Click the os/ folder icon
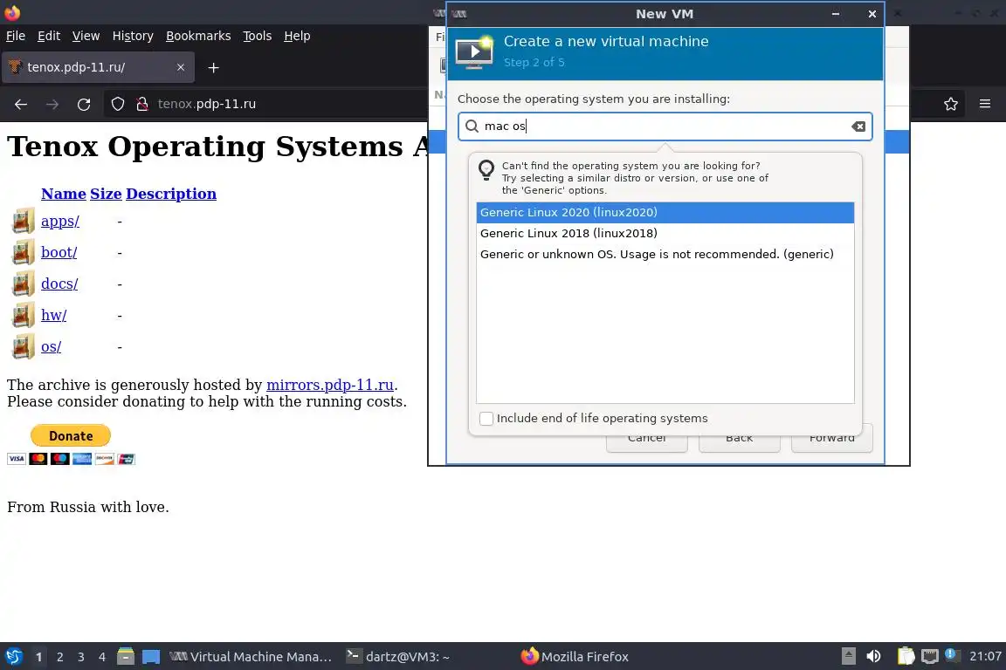 pyautogui.click(x=23, y=346)
